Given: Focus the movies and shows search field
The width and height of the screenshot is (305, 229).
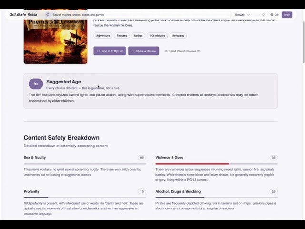Looking at the screenshot, I should point(138,15).
